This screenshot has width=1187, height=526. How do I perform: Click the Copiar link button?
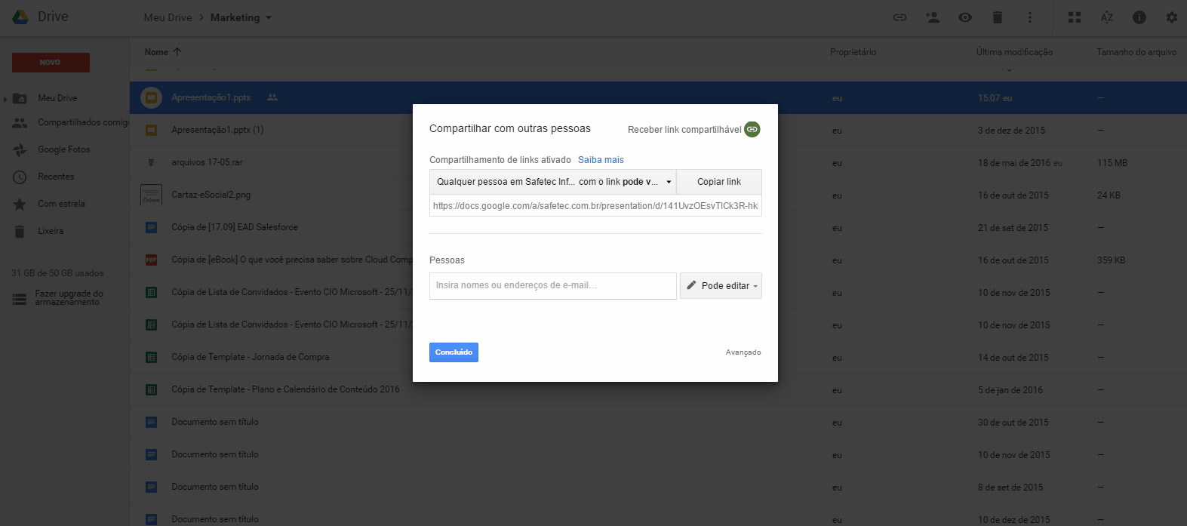point(719,182)
